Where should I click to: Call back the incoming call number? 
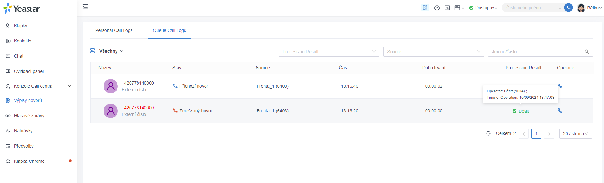560,86
